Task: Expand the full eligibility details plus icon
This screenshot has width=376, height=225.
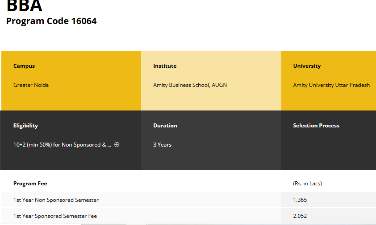Action: (x=117, y=144)
